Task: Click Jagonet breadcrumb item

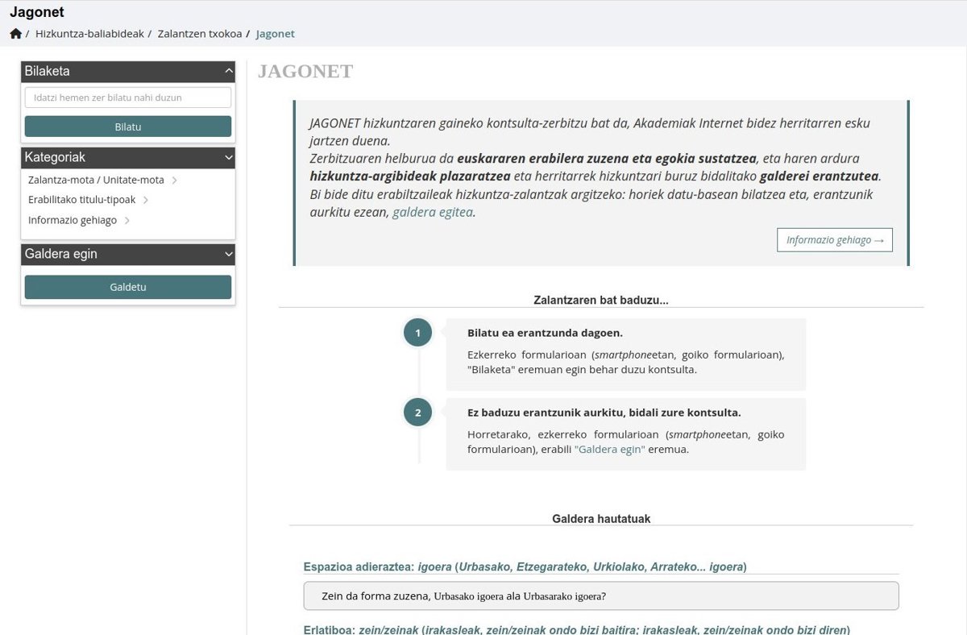Action: [x=275, y=34]
